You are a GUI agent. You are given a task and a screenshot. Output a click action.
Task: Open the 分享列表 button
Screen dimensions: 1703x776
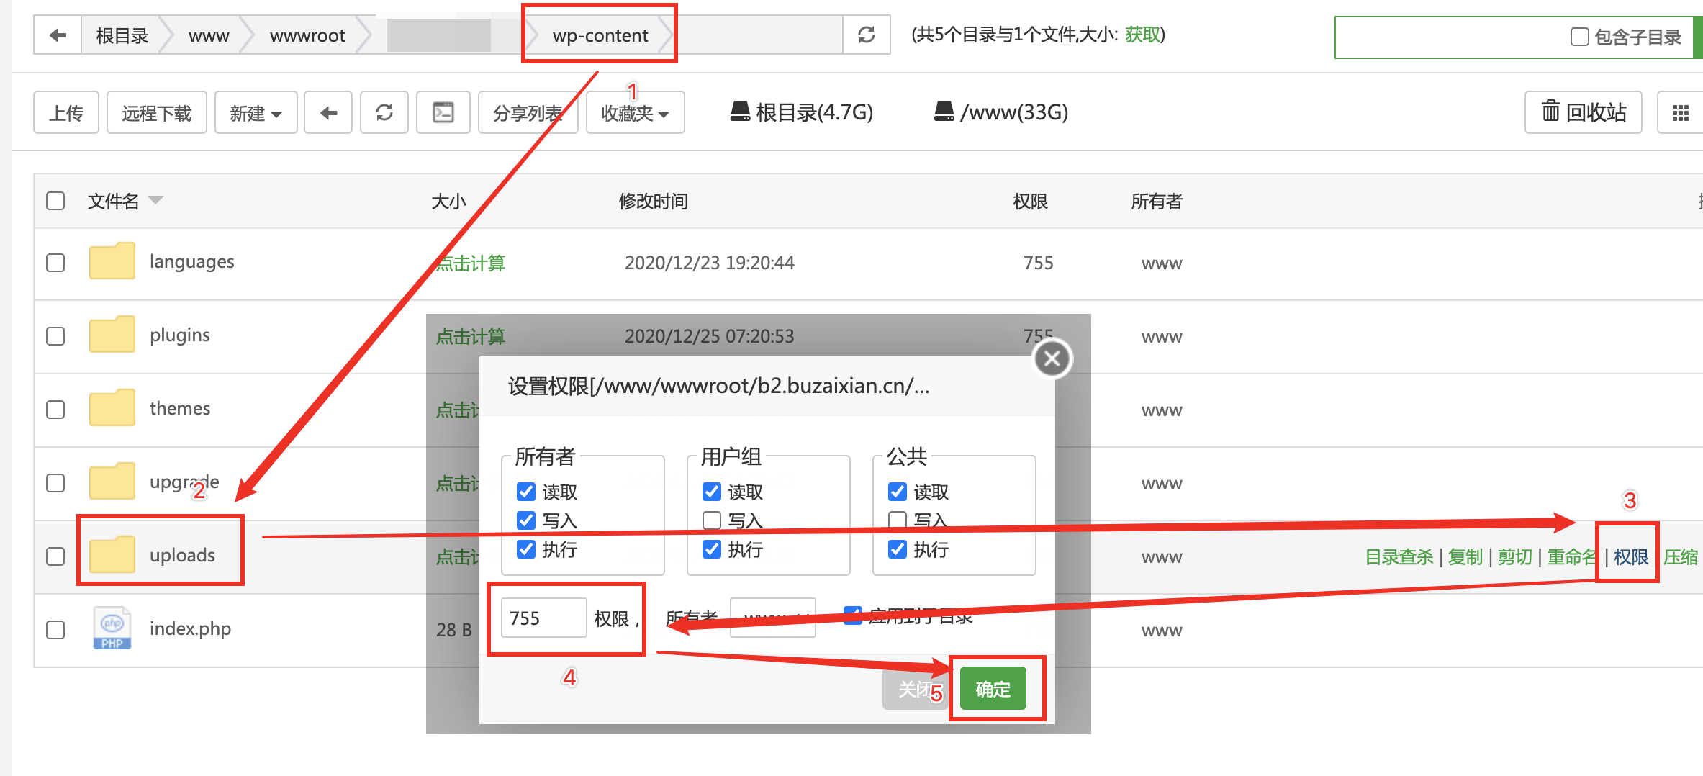528,113
